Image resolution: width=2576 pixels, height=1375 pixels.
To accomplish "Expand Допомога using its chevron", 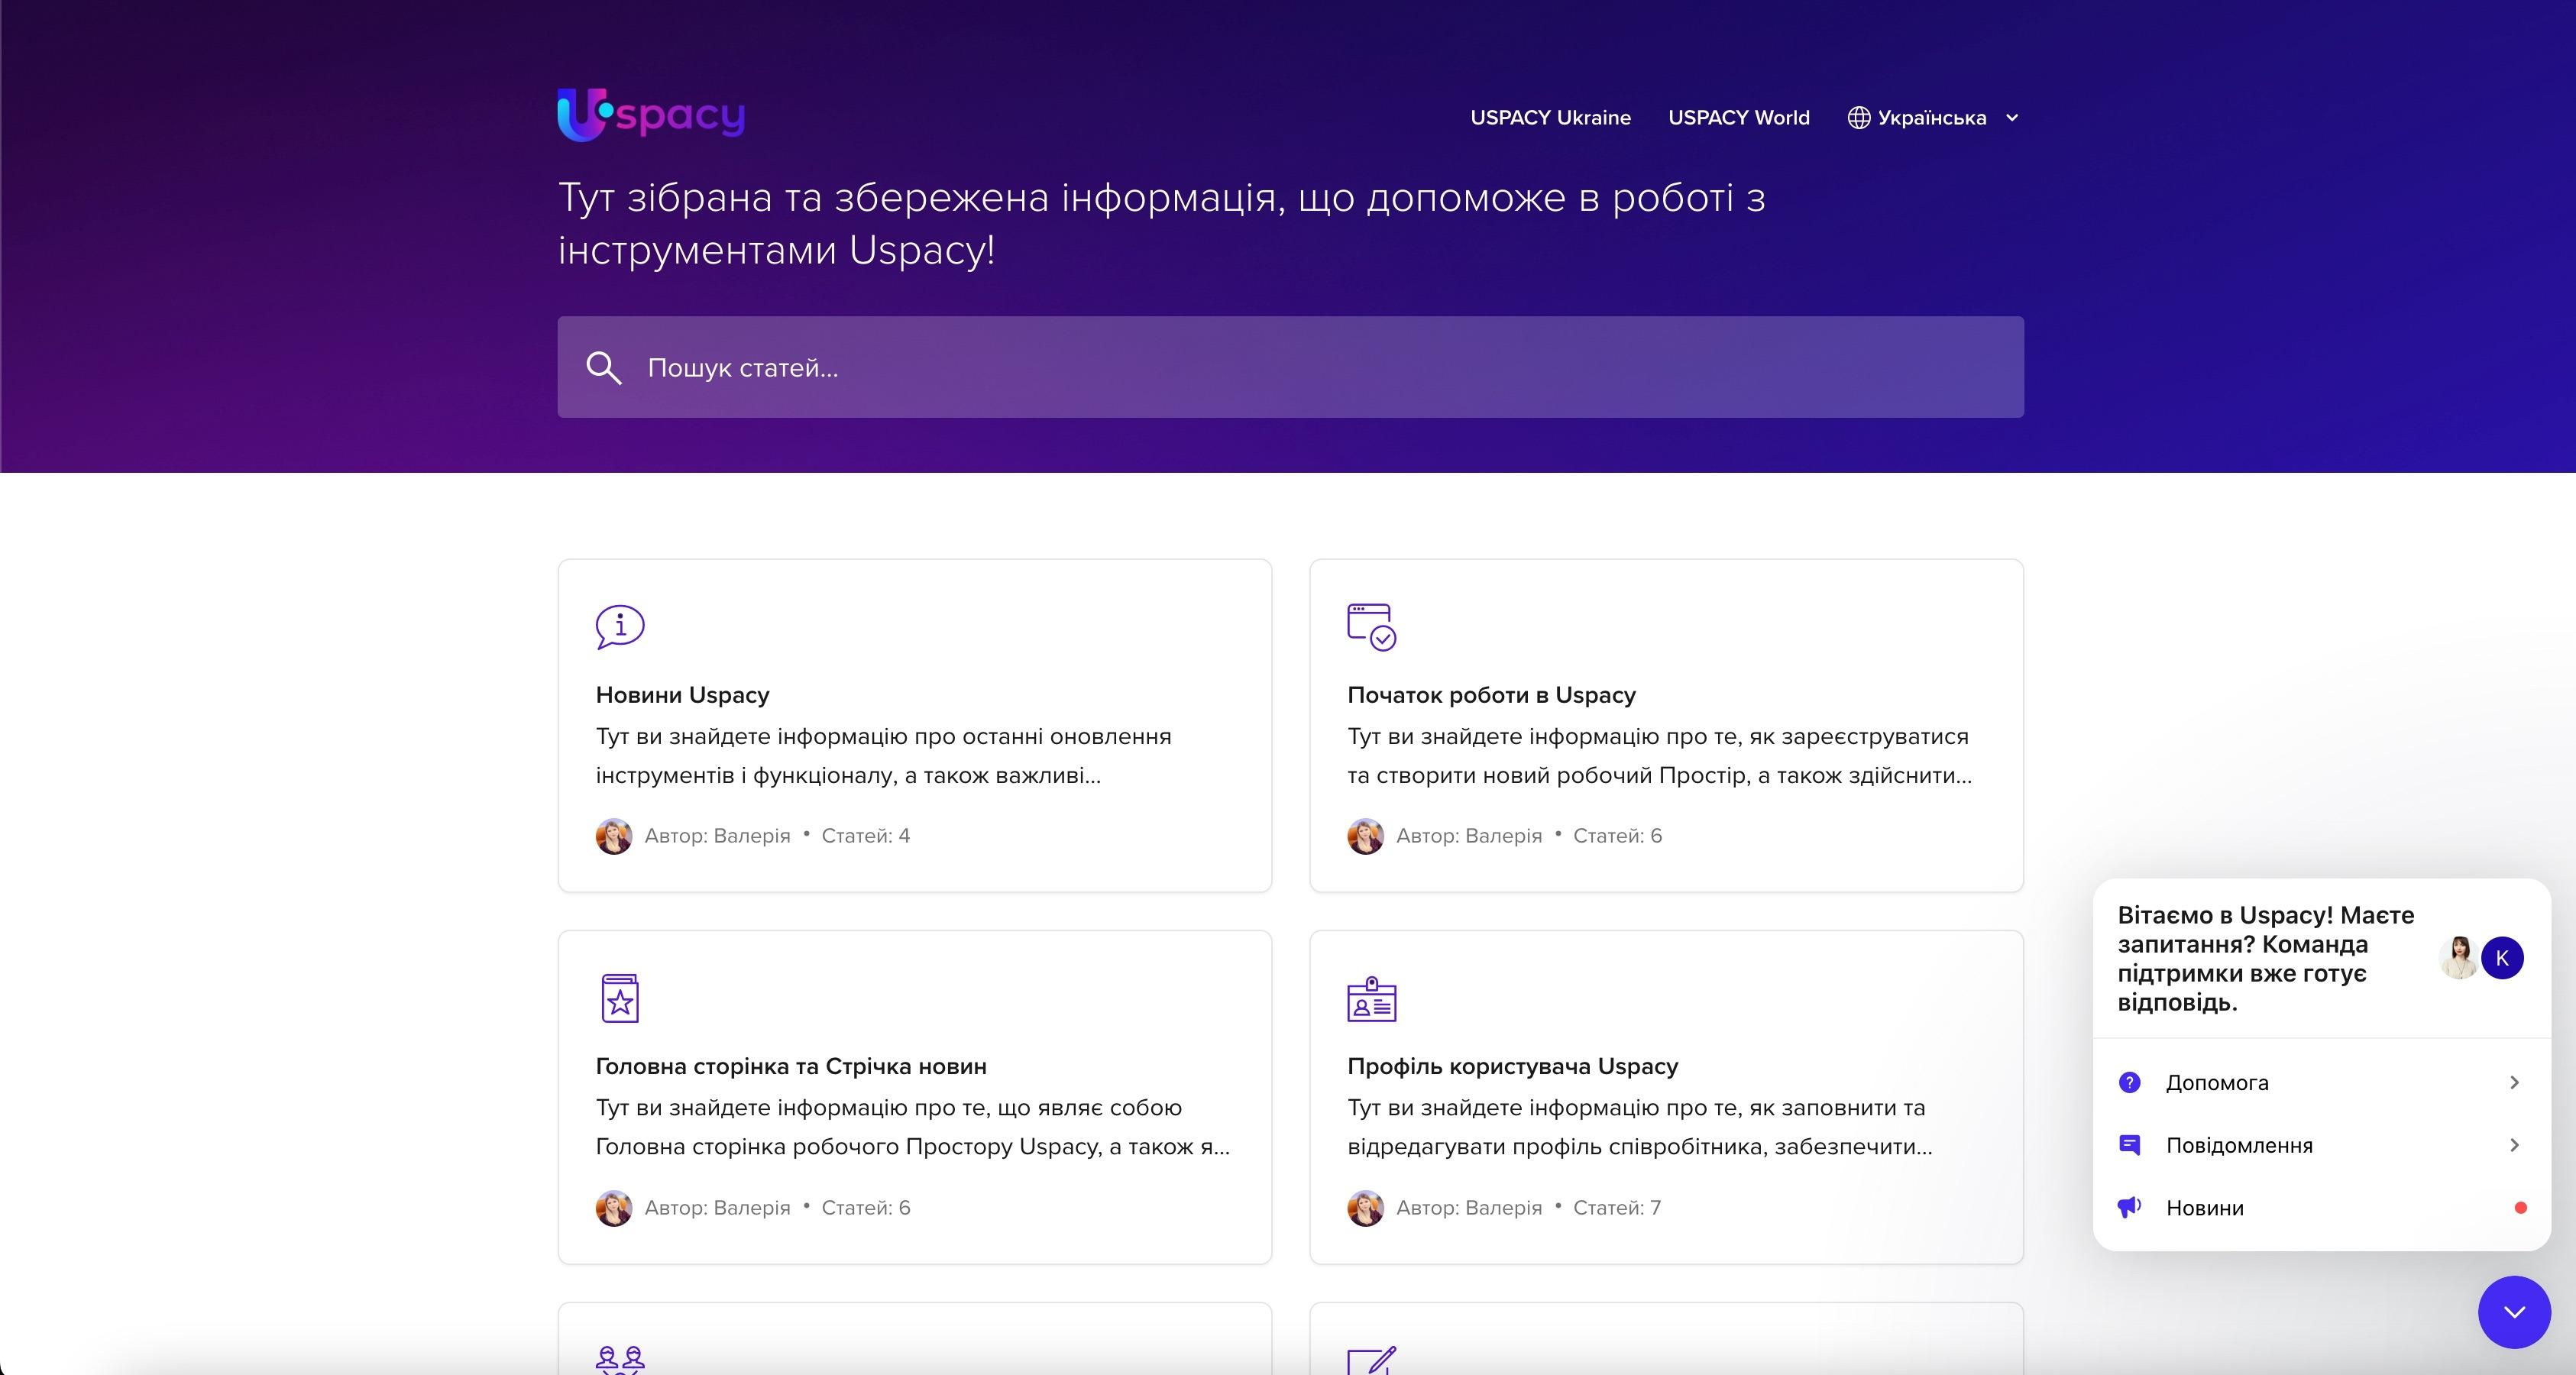I will click(2516, 1082).
